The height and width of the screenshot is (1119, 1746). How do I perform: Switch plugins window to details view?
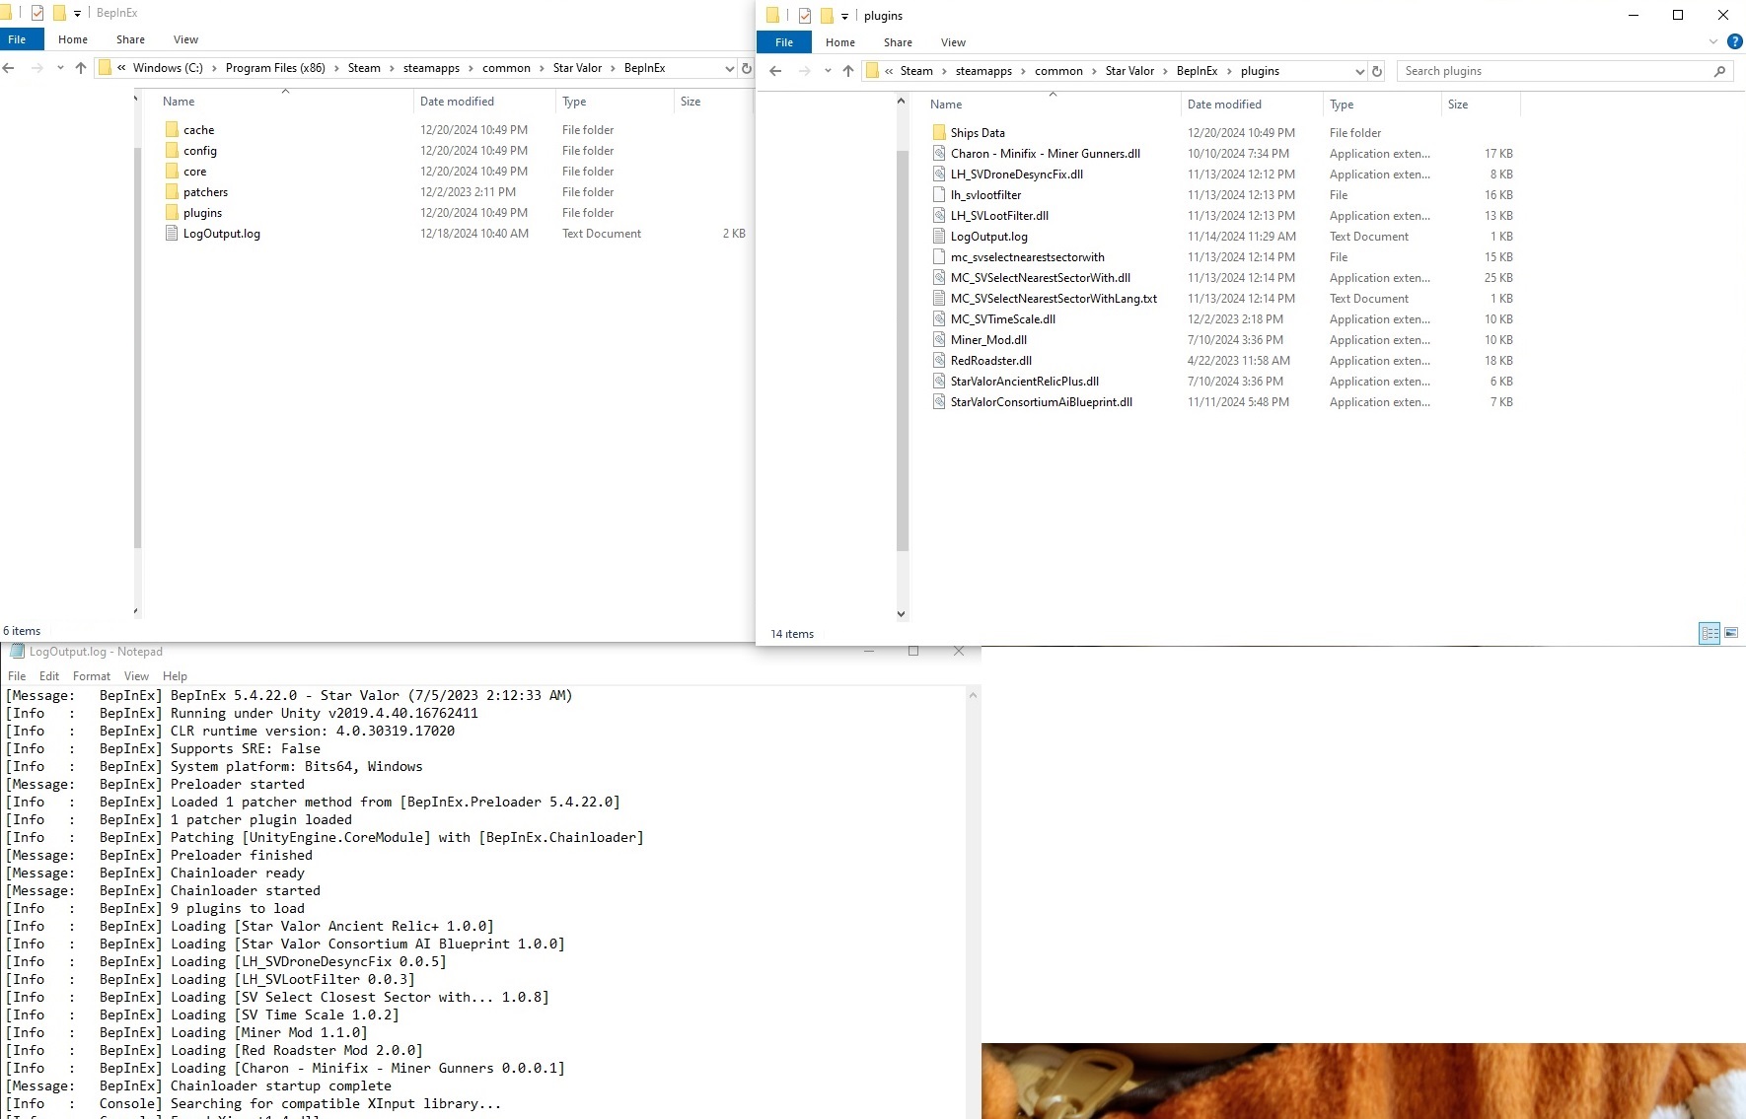[x=1710, y=633]
